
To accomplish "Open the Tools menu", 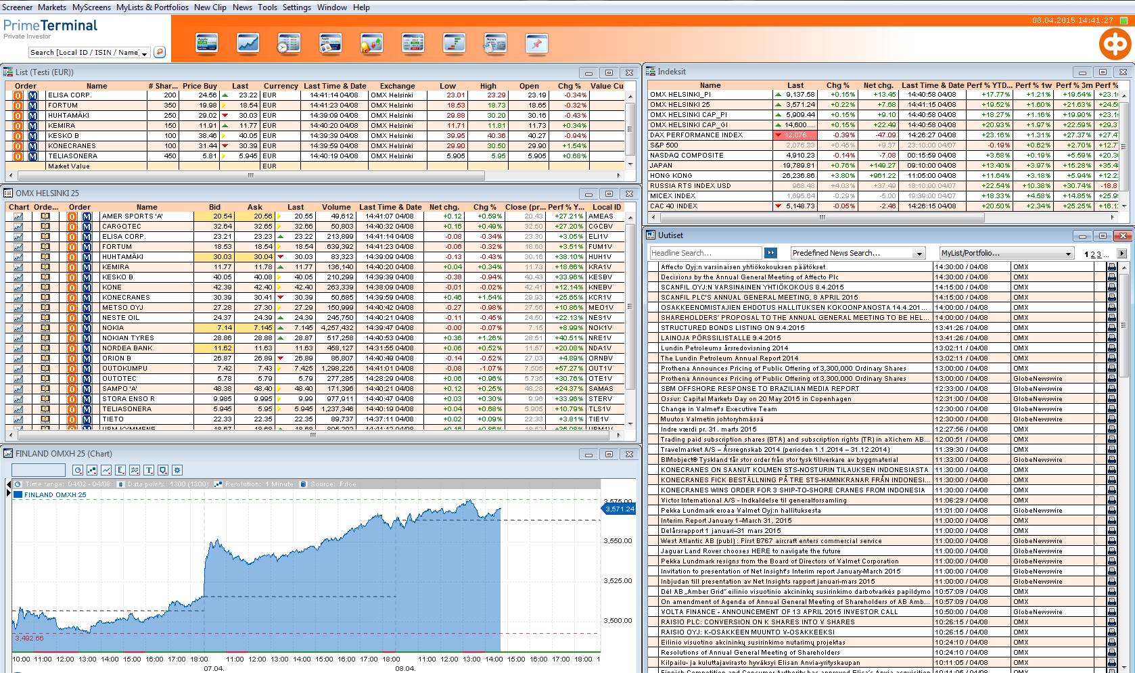I will 267,7.
